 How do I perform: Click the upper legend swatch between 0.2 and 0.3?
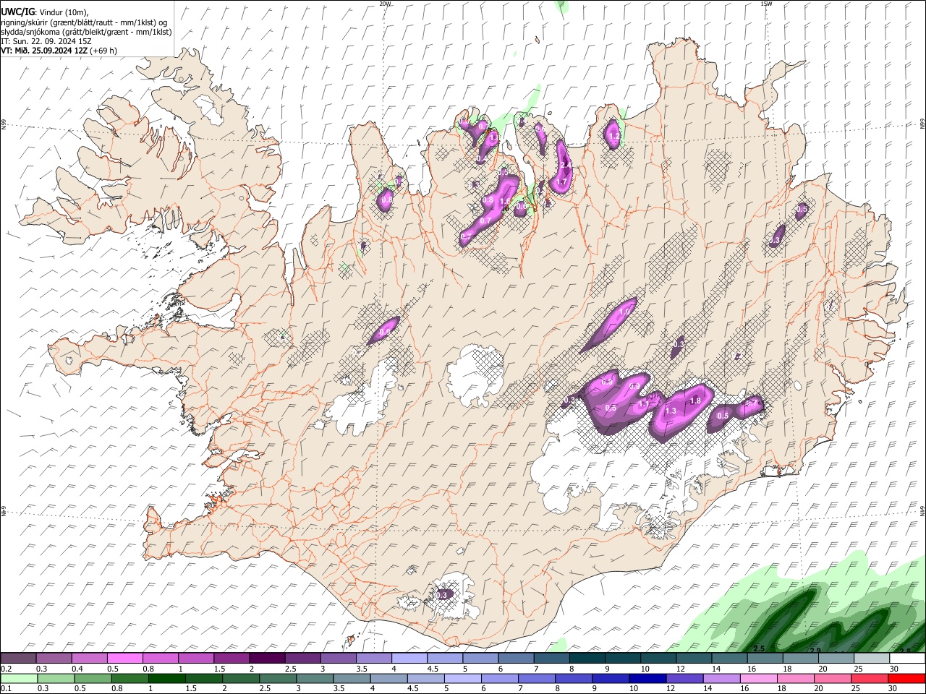coord(18,659)
